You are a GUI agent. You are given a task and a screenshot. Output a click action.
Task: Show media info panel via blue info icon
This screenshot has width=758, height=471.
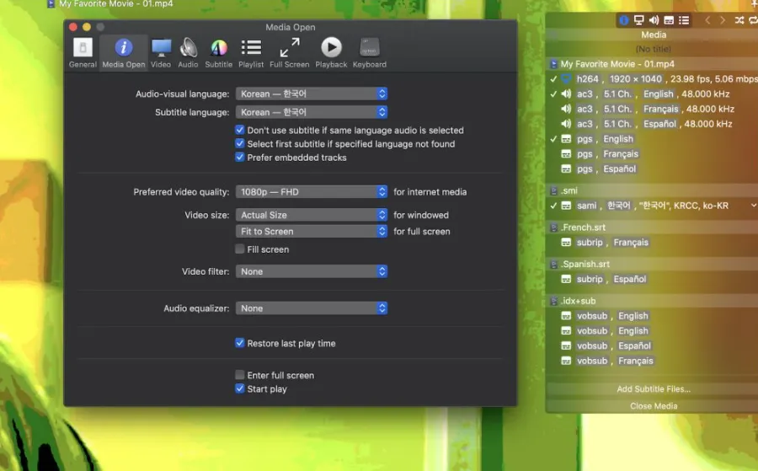[x=623, y=20]
